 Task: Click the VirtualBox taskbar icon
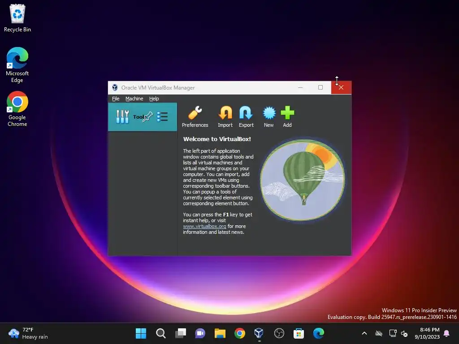[x=259, y=333]
